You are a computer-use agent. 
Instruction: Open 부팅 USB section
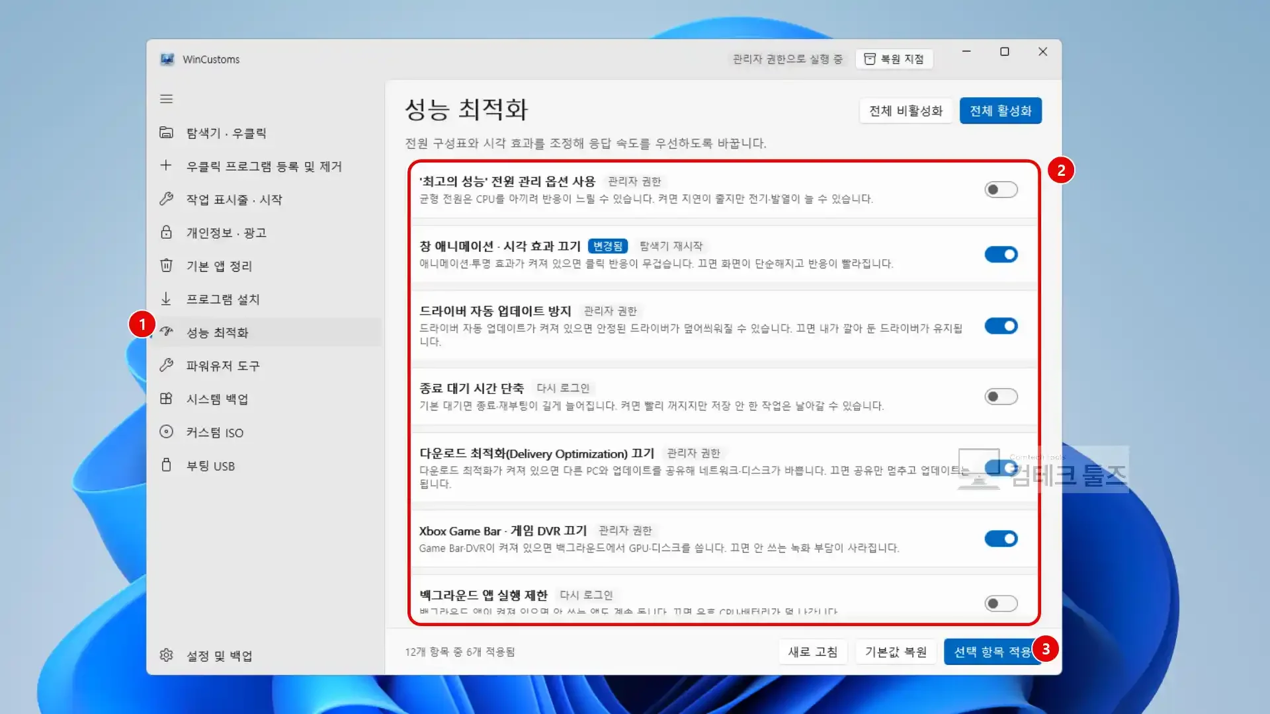coord(267,465)
